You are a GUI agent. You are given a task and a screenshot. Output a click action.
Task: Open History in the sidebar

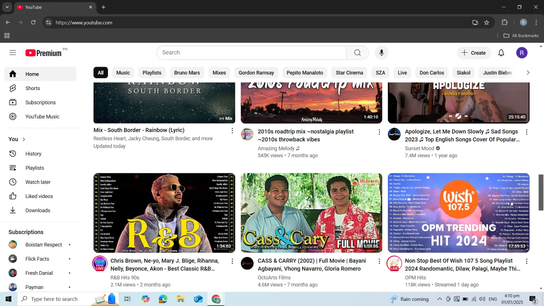tap(40, 154)
